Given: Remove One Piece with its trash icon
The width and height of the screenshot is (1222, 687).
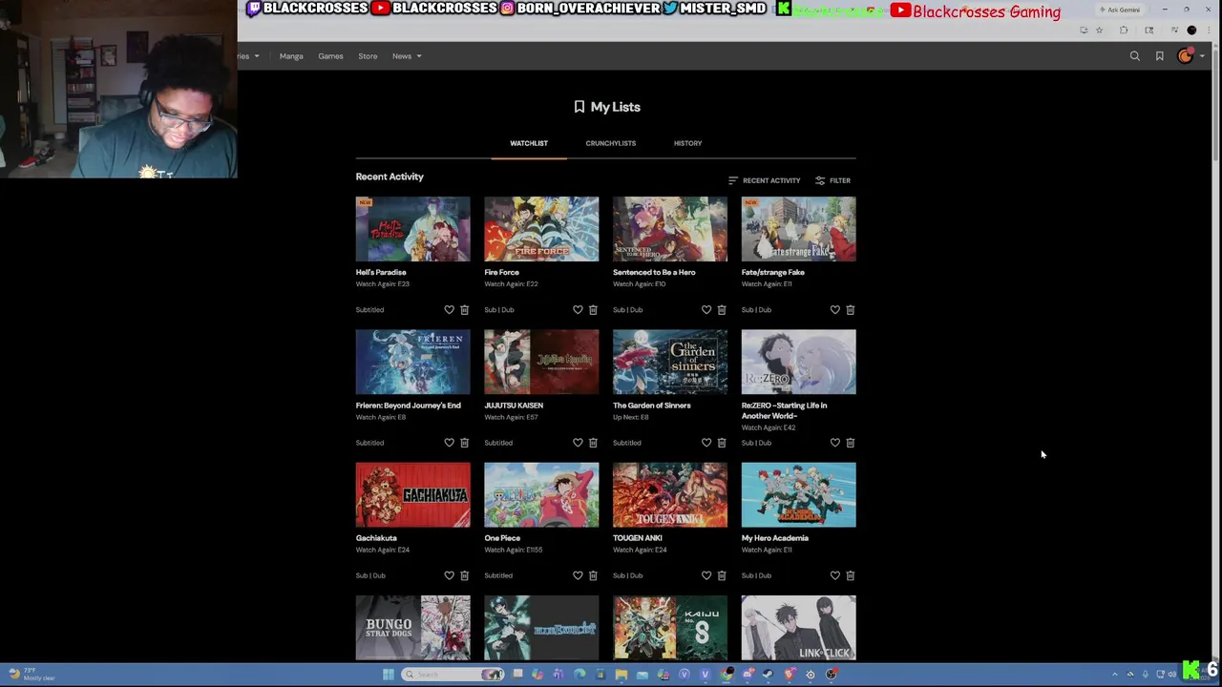Looking at the screenshot, I should pyautogui.click(x=593, y=575).
